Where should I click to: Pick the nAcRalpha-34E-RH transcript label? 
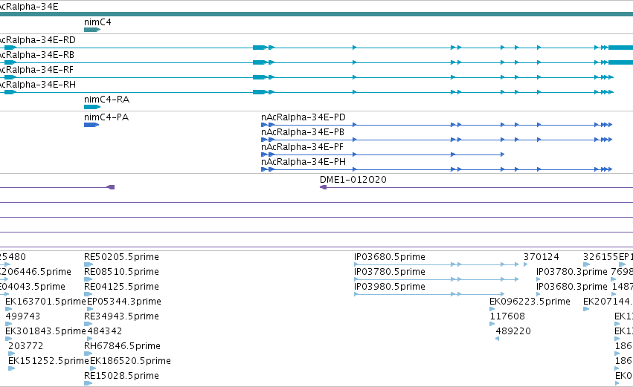click(37, 85)
